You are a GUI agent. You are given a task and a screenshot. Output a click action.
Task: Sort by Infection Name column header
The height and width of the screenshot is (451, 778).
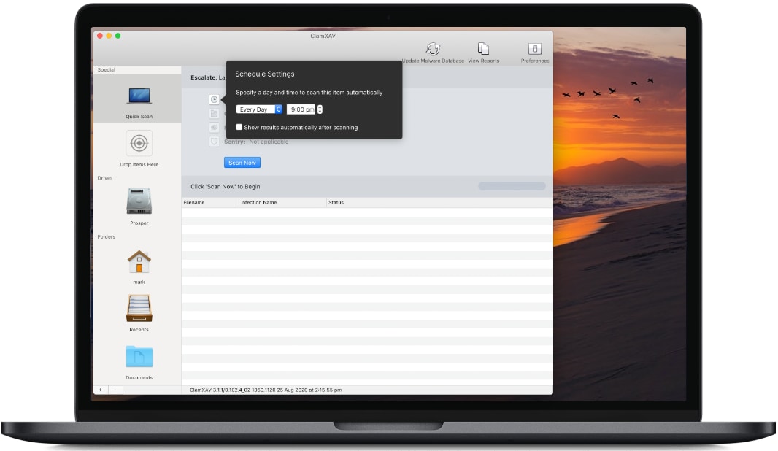point(282,202)
